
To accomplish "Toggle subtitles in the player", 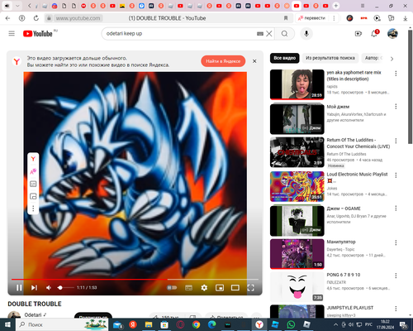I will pos(189,288).
